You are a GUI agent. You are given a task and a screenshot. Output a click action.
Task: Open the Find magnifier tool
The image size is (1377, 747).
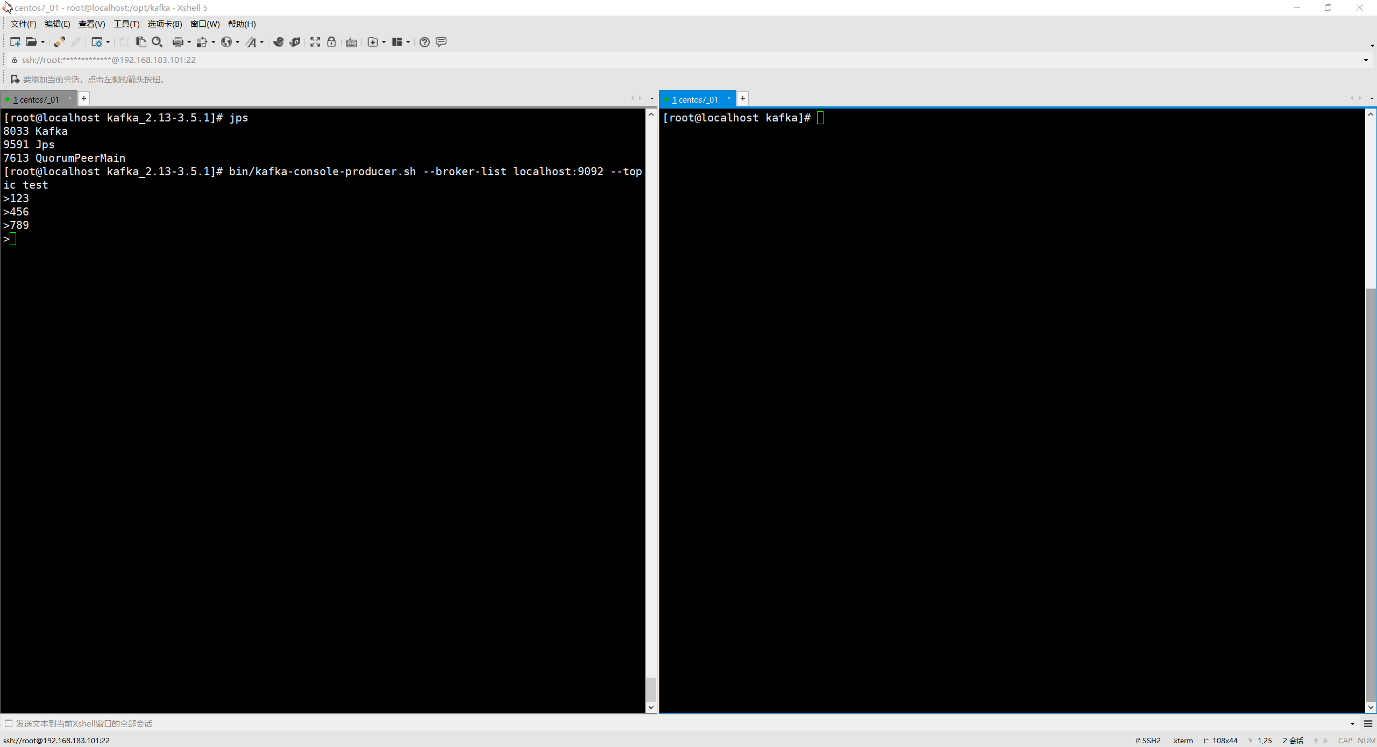157,42
